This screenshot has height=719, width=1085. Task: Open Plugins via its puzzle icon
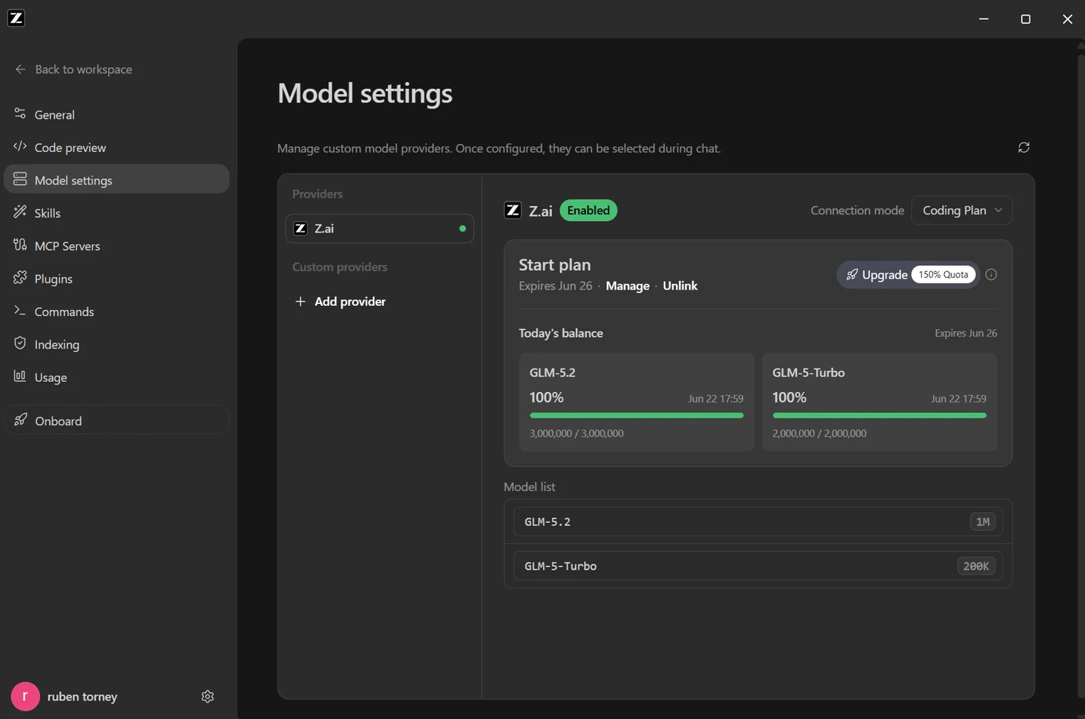(x=20, y=278)
